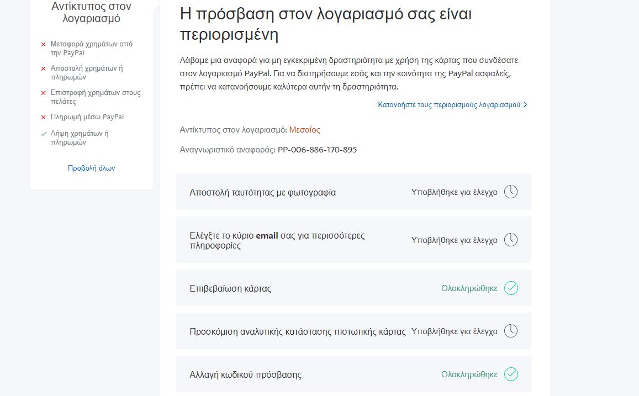Click red X beside Μεταφορά χρημάτων από την PayPal
This screenshot has height=396, width=639.
(43, 44)
